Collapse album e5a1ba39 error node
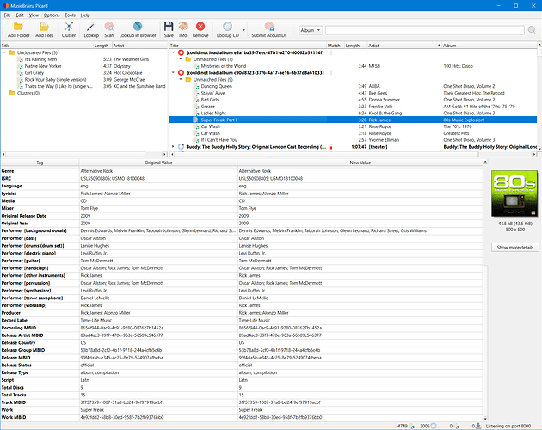This screenshot has width=542, height=430. pos(173,52)
